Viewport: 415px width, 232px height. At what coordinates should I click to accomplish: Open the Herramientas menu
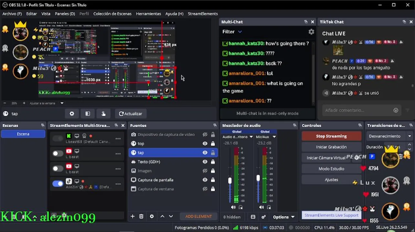[x=148, y=14]
